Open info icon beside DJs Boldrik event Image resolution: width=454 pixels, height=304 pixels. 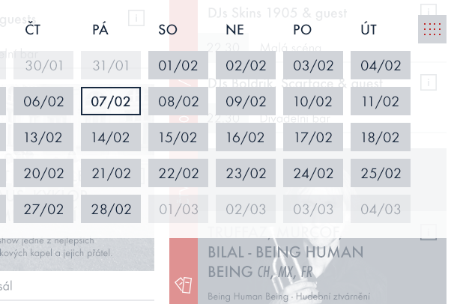(x=429, y=82)
